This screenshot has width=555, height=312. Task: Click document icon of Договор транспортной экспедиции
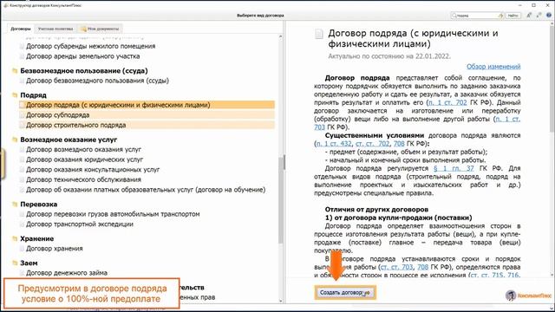pos(22,224)
